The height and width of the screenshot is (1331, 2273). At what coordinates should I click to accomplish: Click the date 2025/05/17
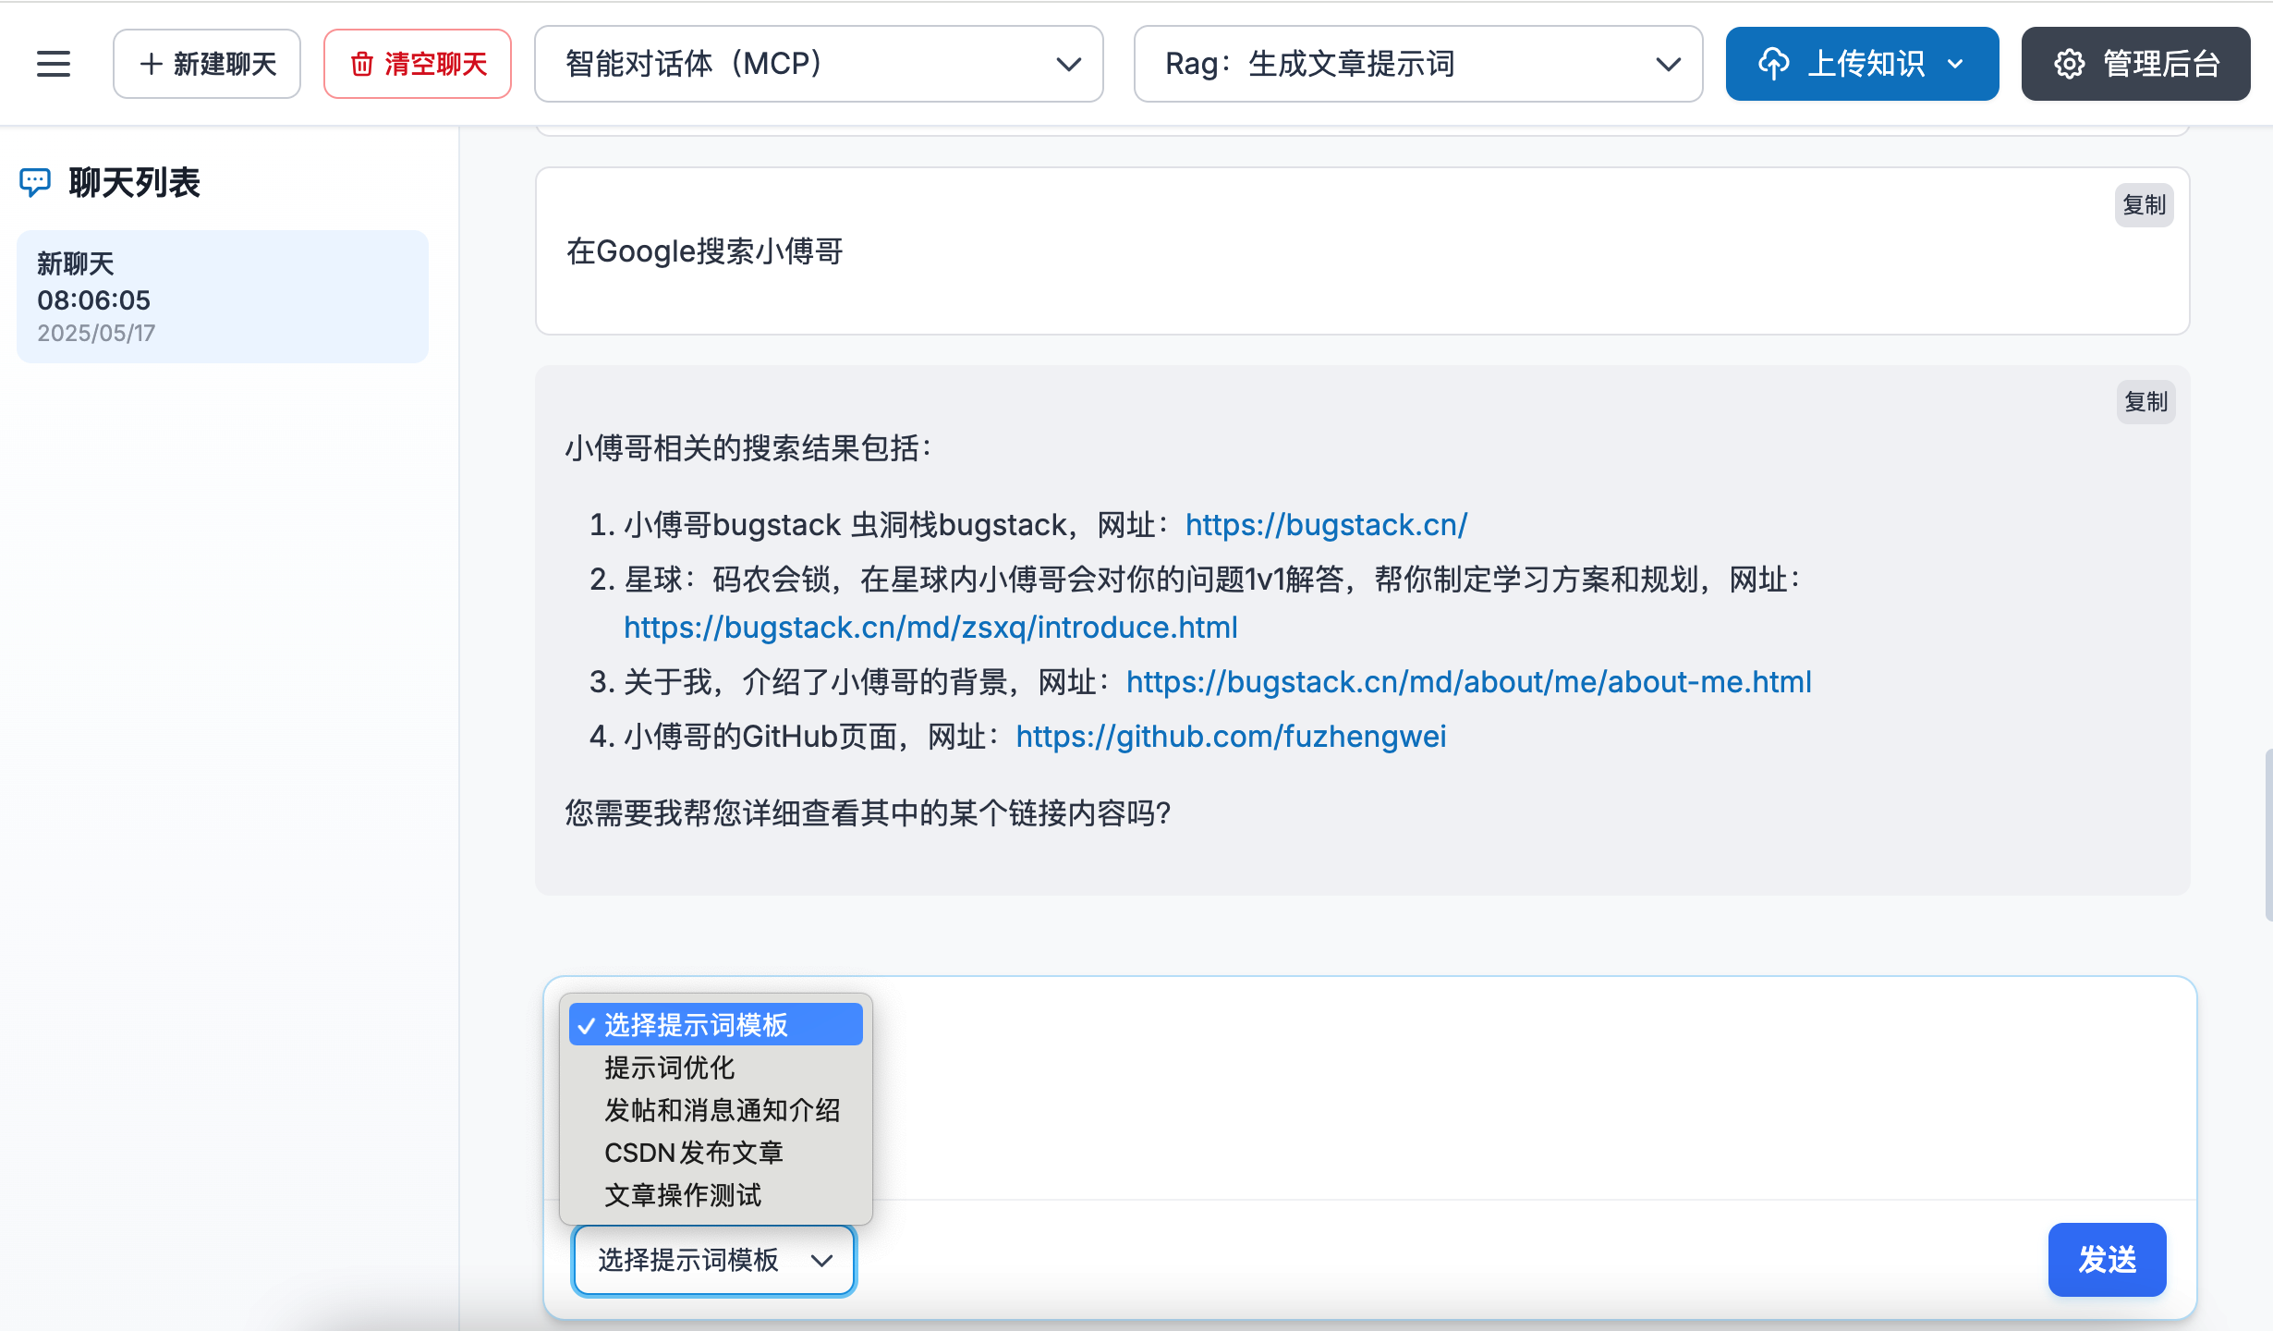[x=96, y=333]
